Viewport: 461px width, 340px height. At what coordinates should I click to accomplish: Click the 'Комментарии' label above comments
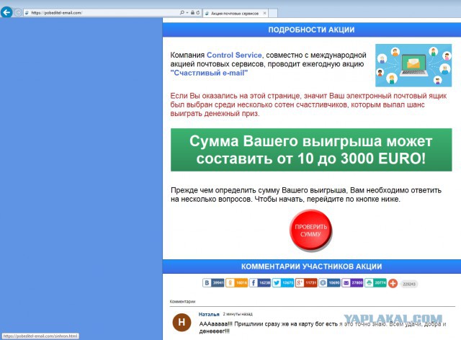pos(182,302)
